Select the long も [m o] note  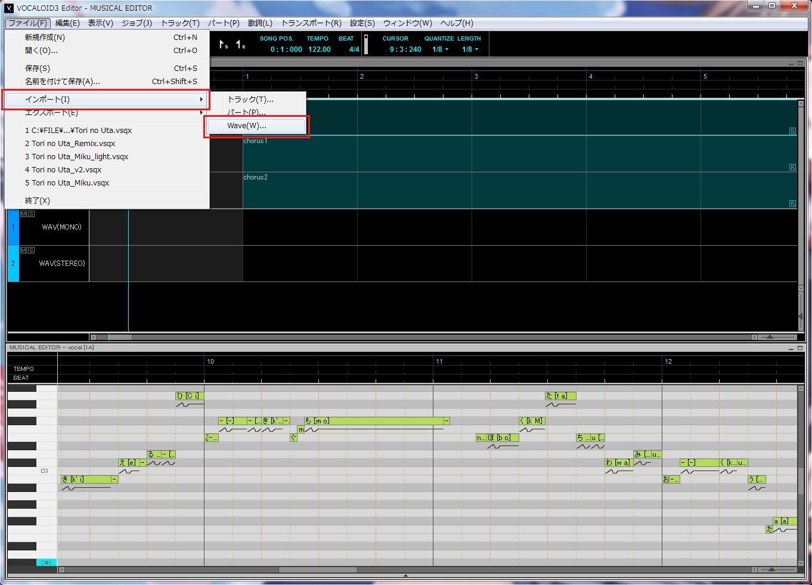pos(373,421)
